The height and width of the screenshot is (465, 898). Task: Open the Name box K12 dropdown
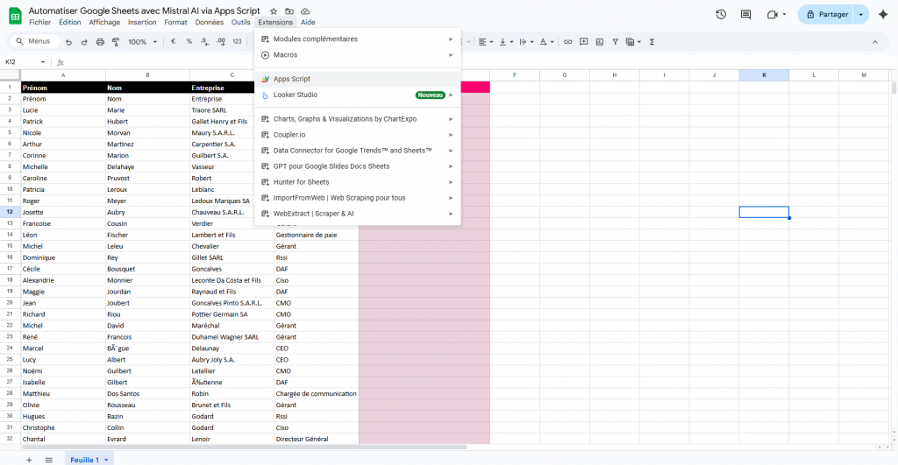43,62
